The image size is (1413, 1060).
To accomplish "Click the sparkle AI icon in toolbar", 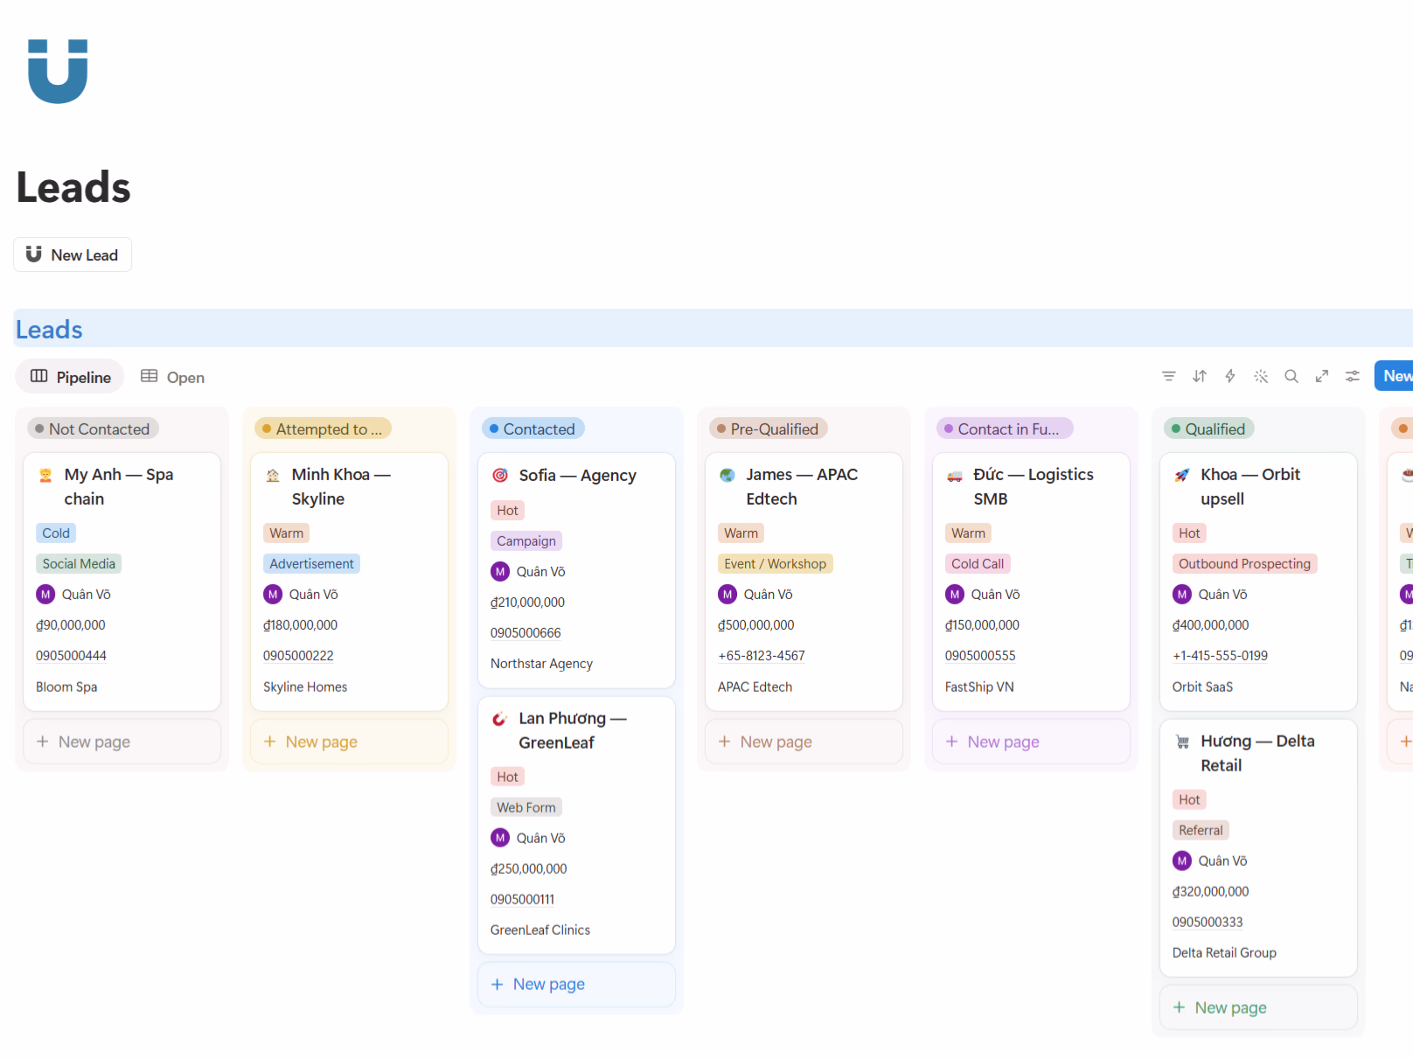I will [1261, 376].
